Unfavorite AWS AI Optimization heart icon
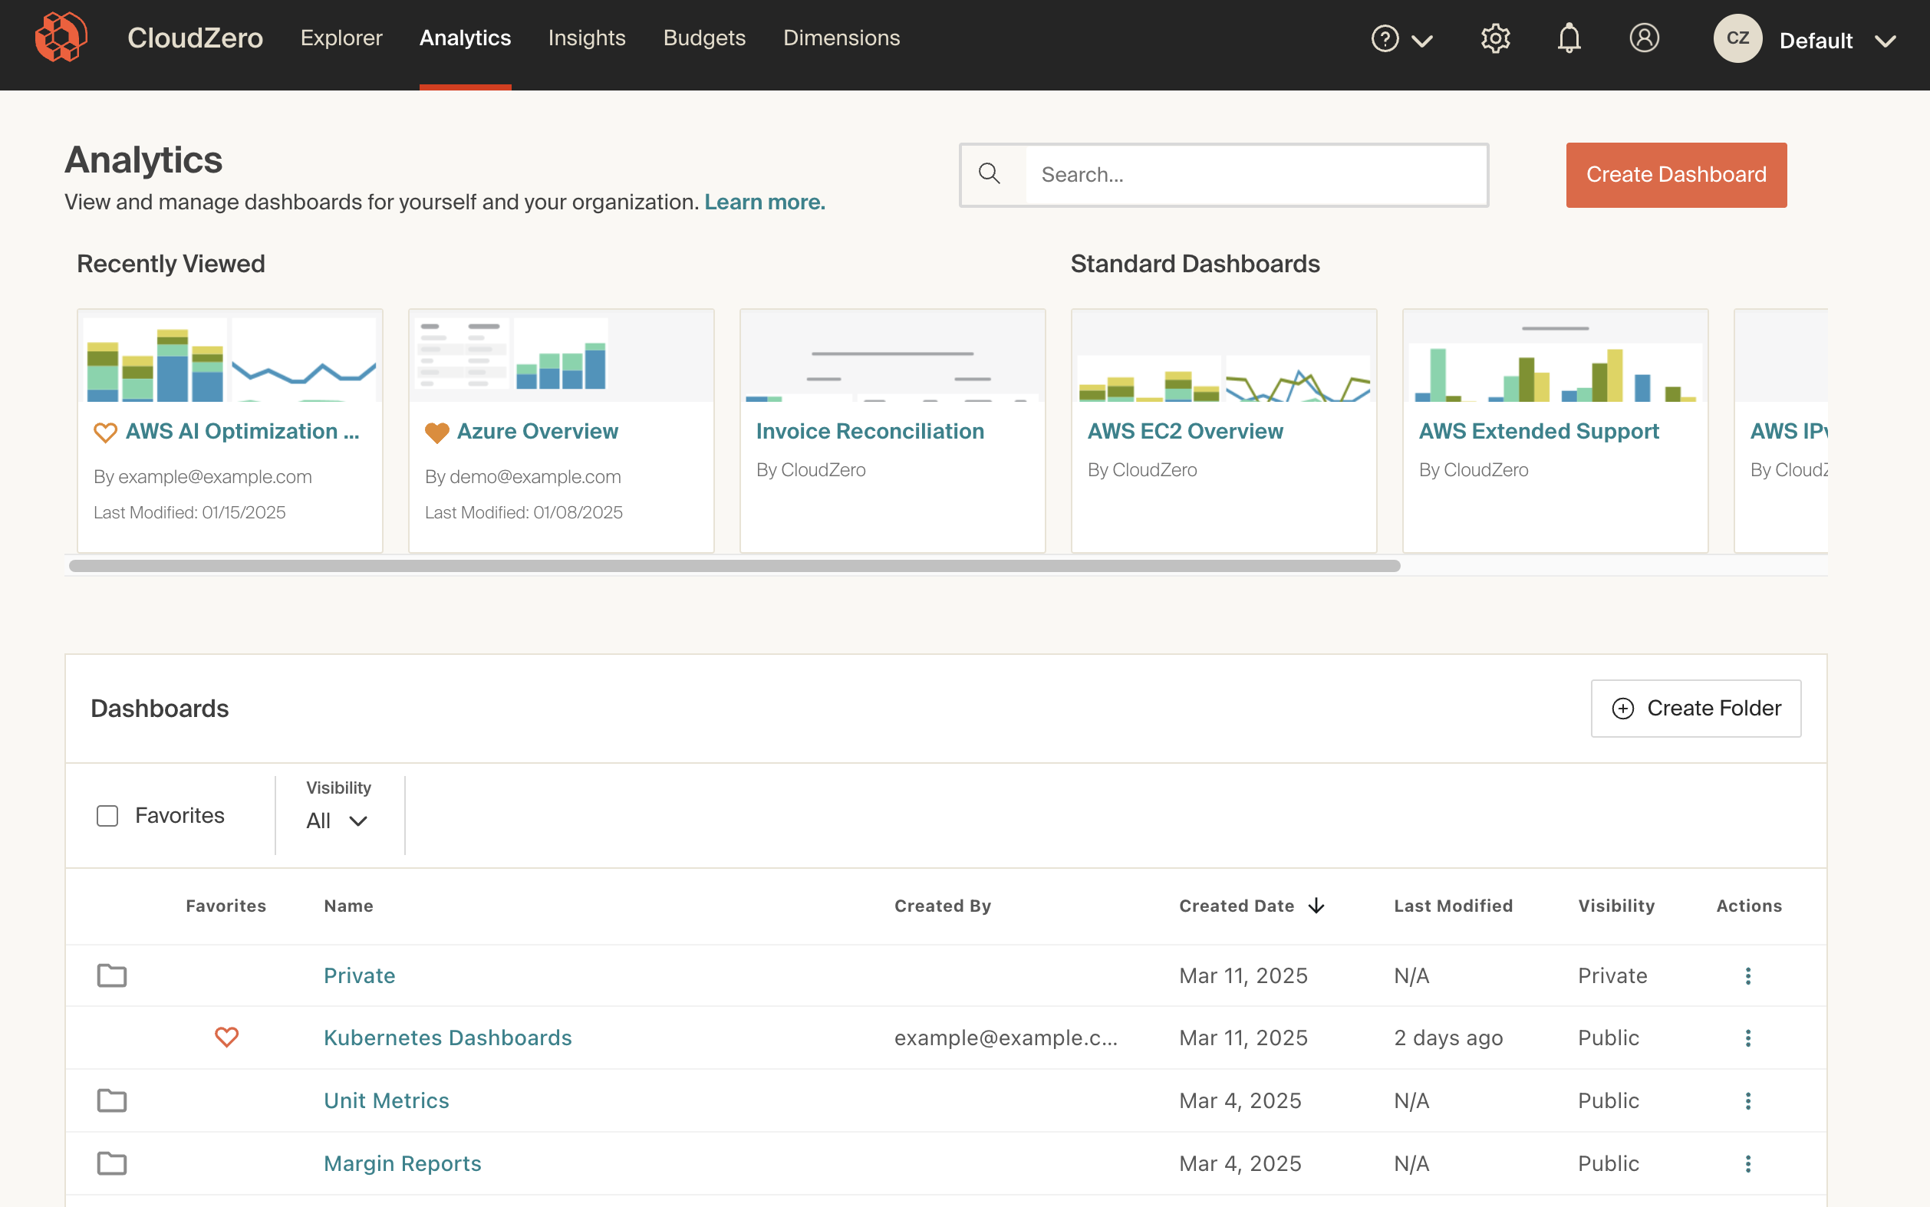The height and width of the screenshot is (1207, 1930). click(105, 432)
